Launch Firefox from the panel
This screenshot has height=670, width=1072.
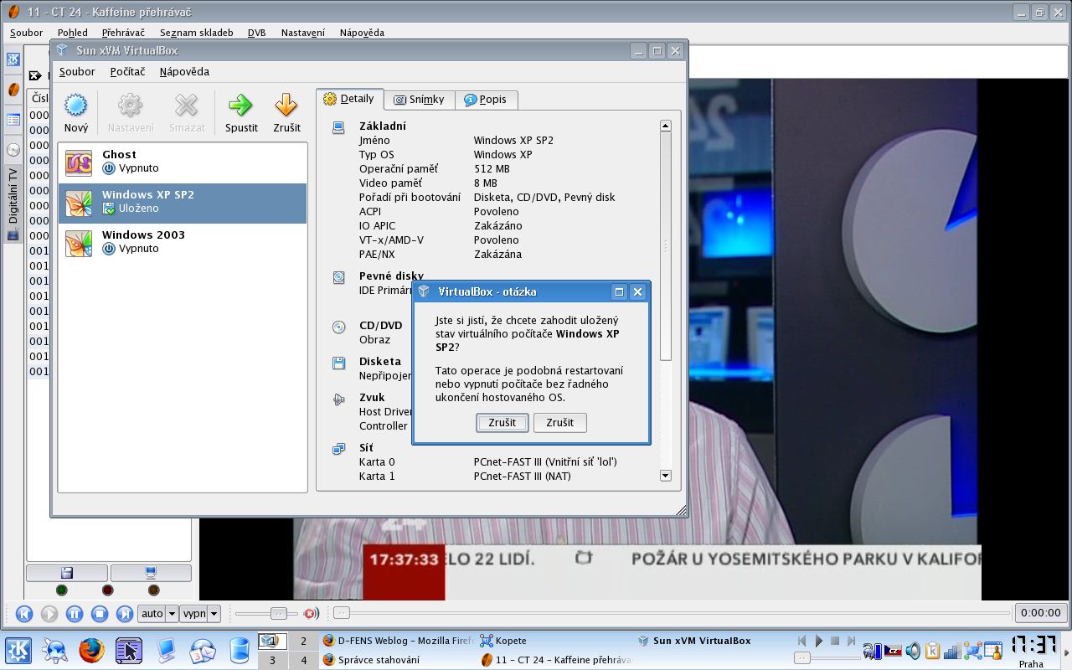click(x=91, y=650)
